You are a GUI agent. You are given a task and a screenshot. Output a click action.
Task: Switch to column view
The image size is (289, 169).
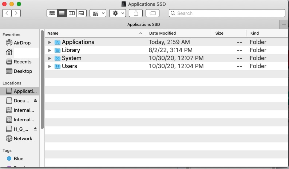(71, 13)
